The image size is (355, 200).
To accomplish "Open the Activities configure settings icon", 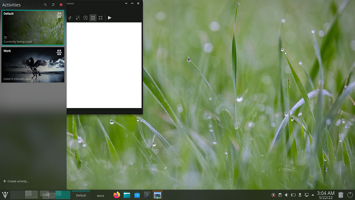I will click(x=53, y=5).
